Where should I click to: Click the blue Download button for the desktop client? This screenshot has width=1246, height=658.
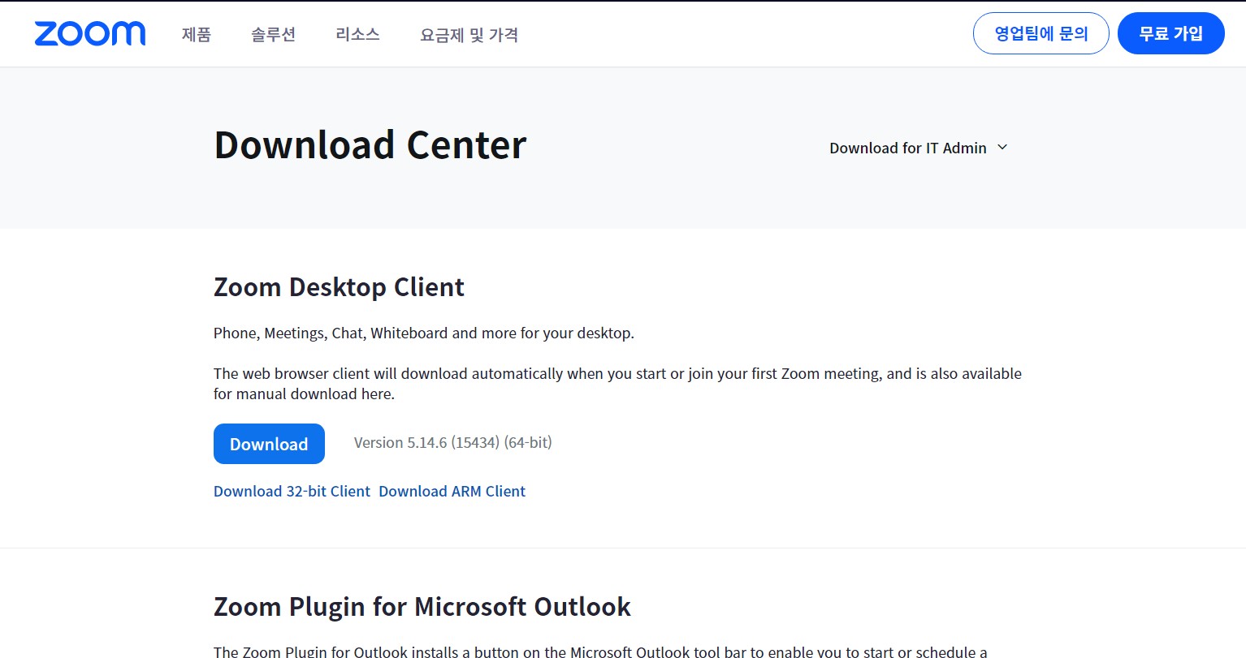click(x=269, y=444)
